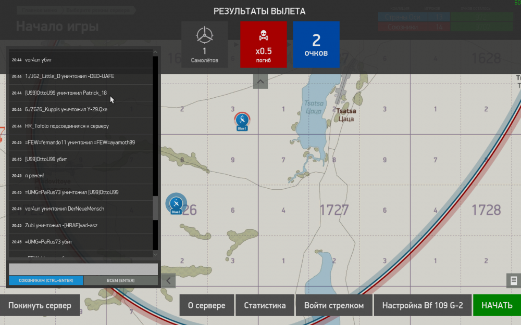521x325 pixels.
Task: Switch chat to Всем channel
Action: click(x=121, y=281)
